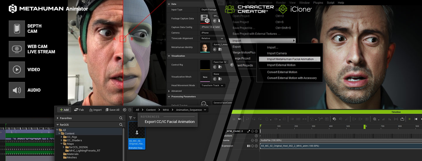422x161 pixels.
Task: Click the green timeline playhead marker
Action: tap(365, 126)
